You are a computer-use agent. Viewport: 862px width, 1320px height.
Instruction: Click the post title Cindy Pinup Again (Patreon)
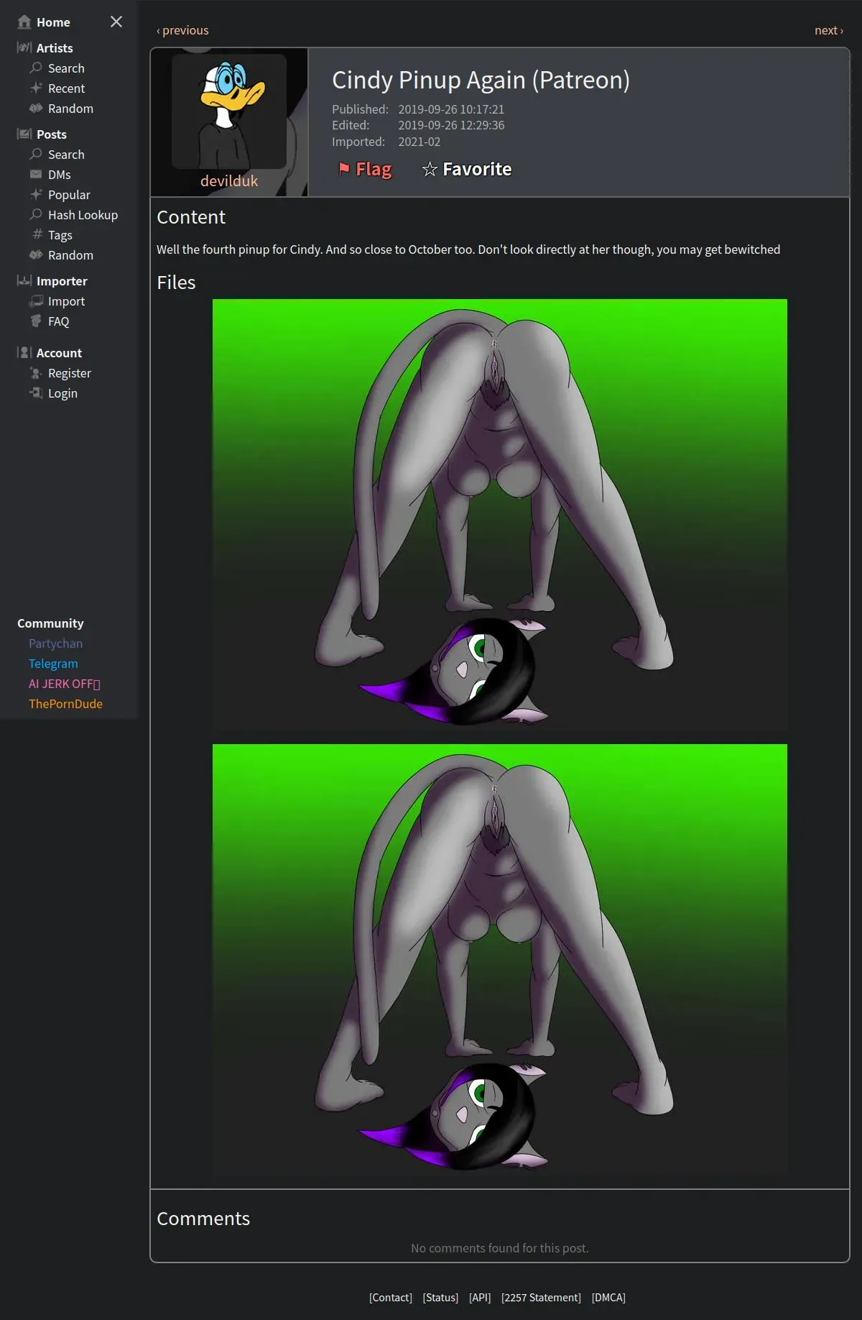(481, 80)
